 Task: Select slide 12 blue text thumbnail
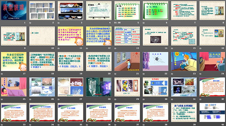click(x=99, y=36)
